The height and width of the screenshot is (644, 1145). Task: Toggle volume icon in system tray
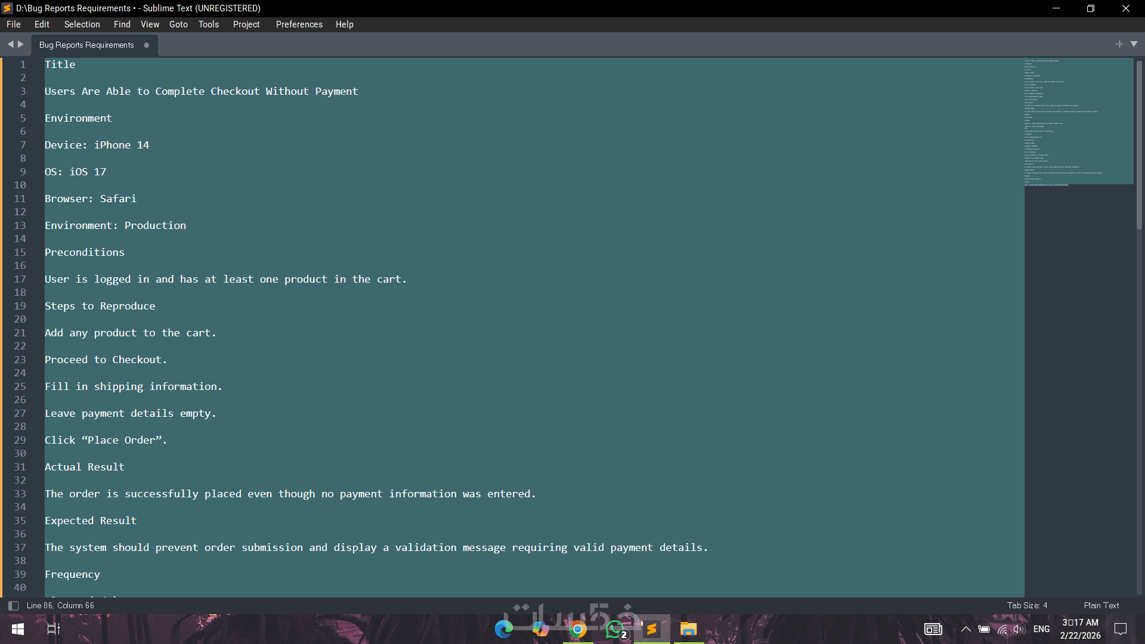(x=1019, y=629)
